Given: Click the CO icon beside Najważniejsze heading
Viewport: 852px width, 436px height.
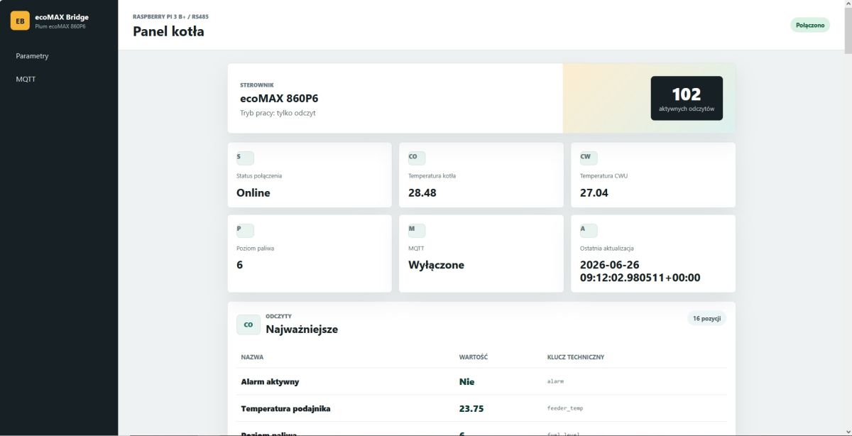Looking at the screenshot, I should [x=248, y=325].
